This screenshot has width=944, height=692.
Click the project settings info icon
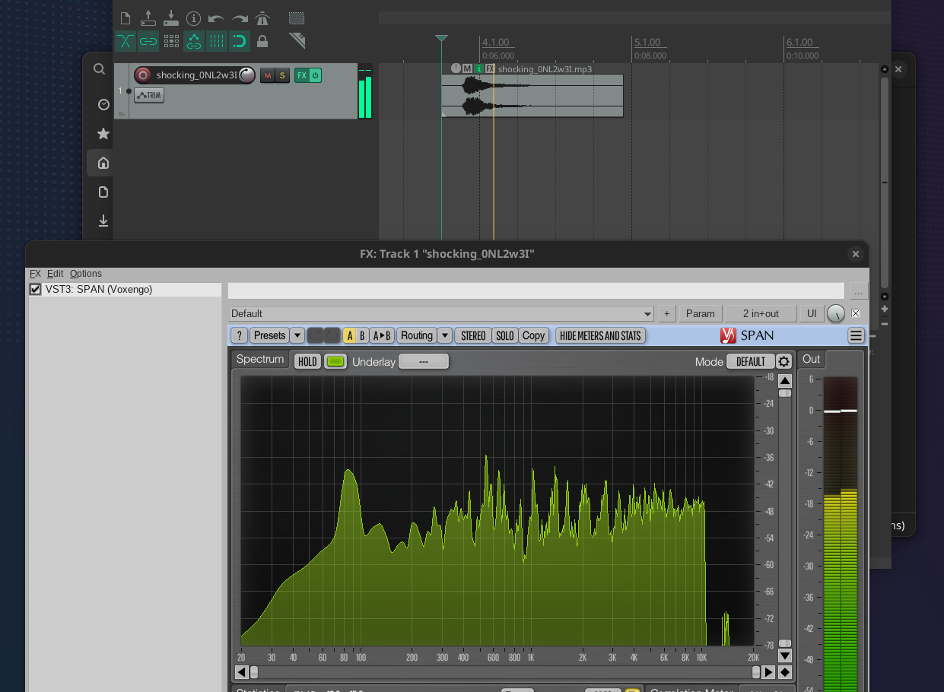[x=193, y=18]
